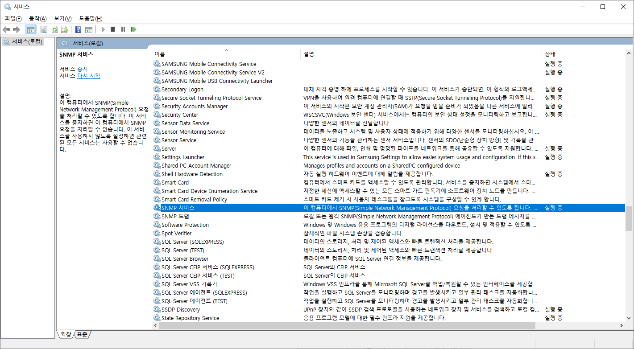Viewport: 634px width, 349px height.
Task: Click gear icon beside SSDP Discovery
Action: (x=157, y=309)
